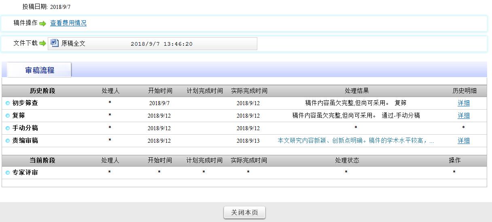Open 详细 for the 初步筛查 stage
This screenshot has height=222, width=492.
[463, 103]
